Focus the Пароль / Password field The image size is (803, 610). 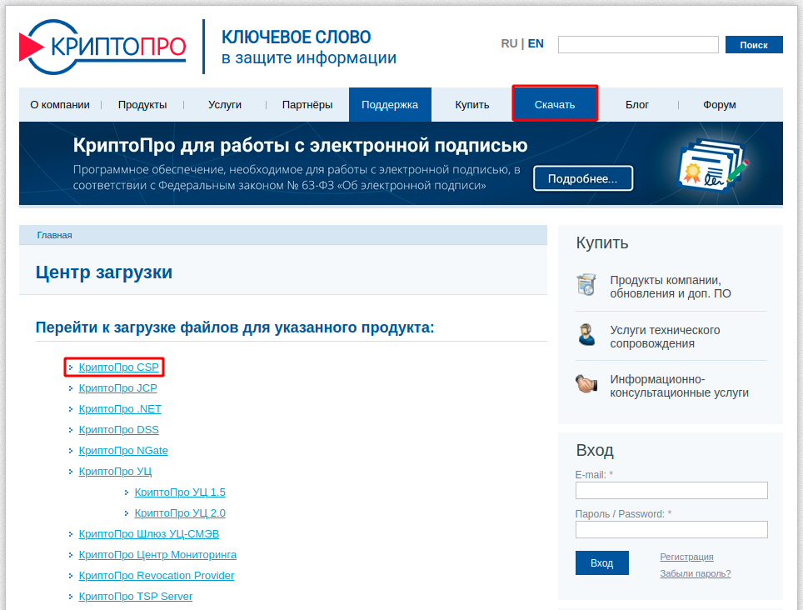tap(671, 530)
